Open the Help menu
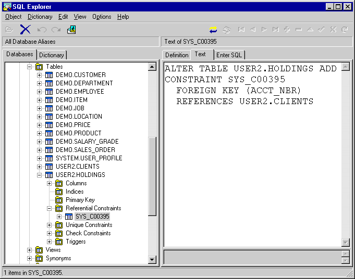The image size is (355, 279). 123,17
